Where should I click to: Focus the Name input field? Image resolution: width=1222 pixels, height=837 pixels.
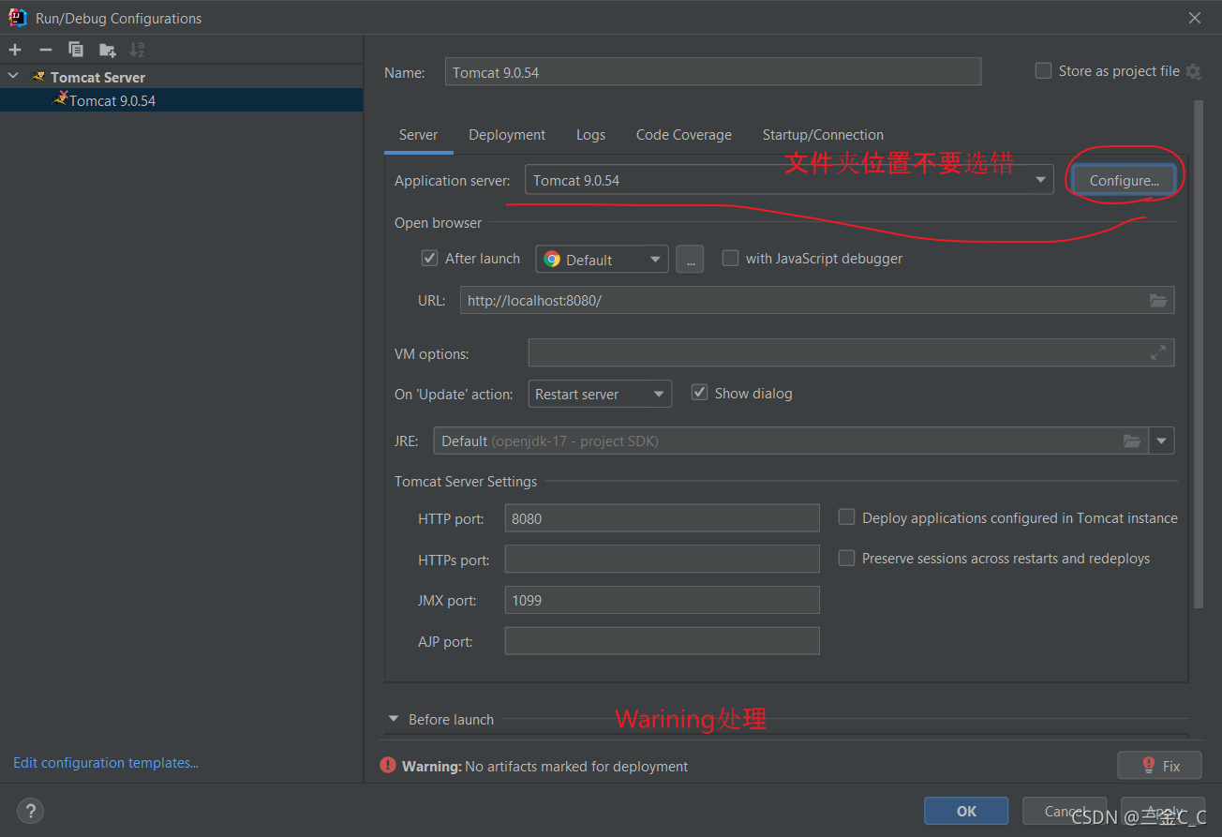point(713,72)
